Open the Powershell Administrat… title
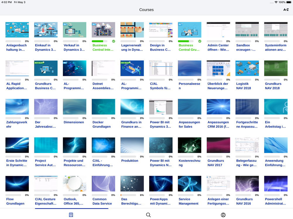Screen dimensions: 293x219 [x=275, y=201]
